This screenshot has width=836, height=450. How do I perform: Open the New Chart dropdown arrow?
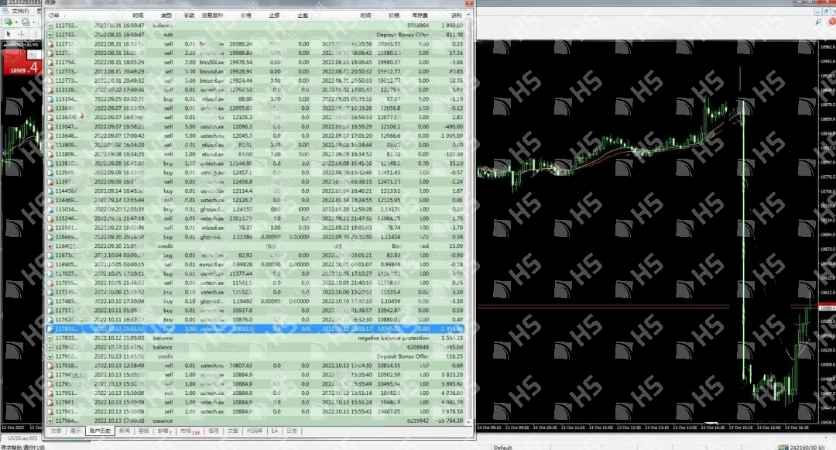16,22
